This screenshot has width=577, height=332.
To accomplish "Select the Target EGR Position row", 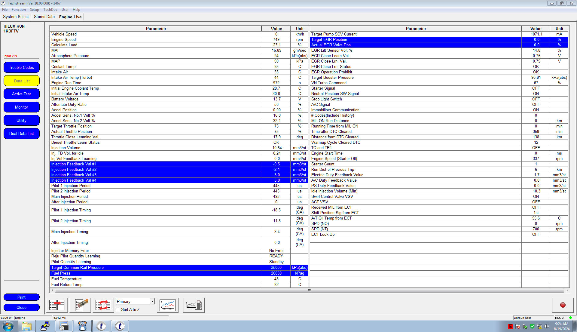I will click(439, 40).
